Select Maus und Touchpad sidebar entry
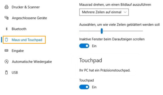Viewport: 163px width, 95px height. coord(24,40)
